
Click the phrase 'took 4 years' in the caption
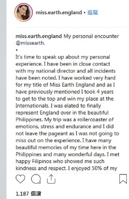click(99, 92)
